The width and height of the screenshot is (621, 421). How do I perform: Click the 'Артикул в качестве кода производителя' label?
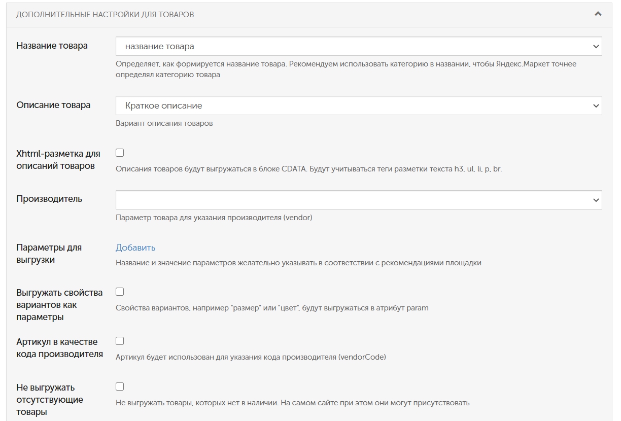pos(59,348)
